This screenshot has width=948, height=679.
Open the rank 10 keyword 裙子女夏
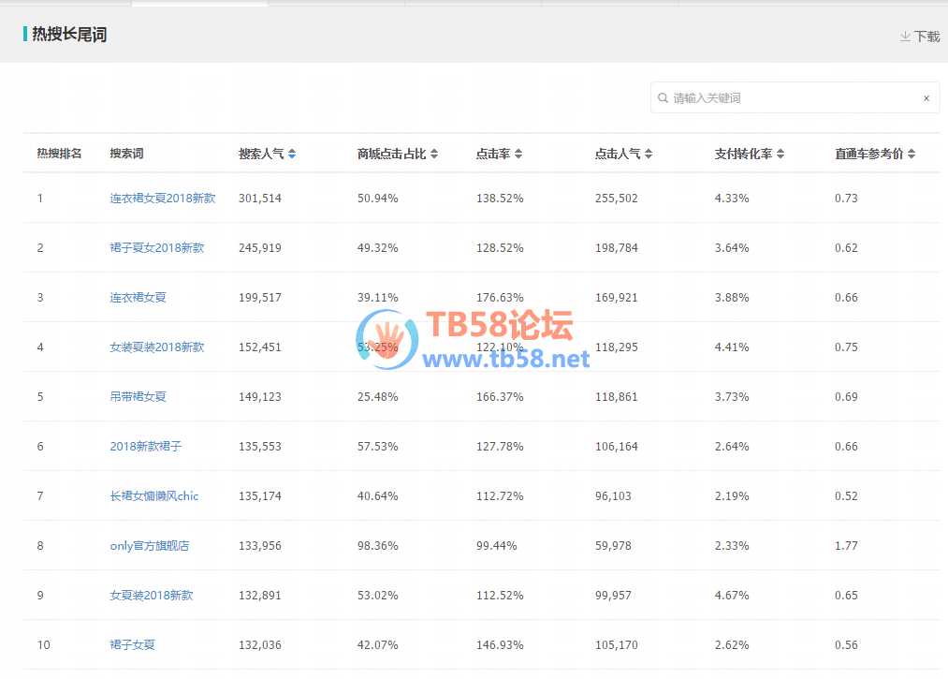132,645
